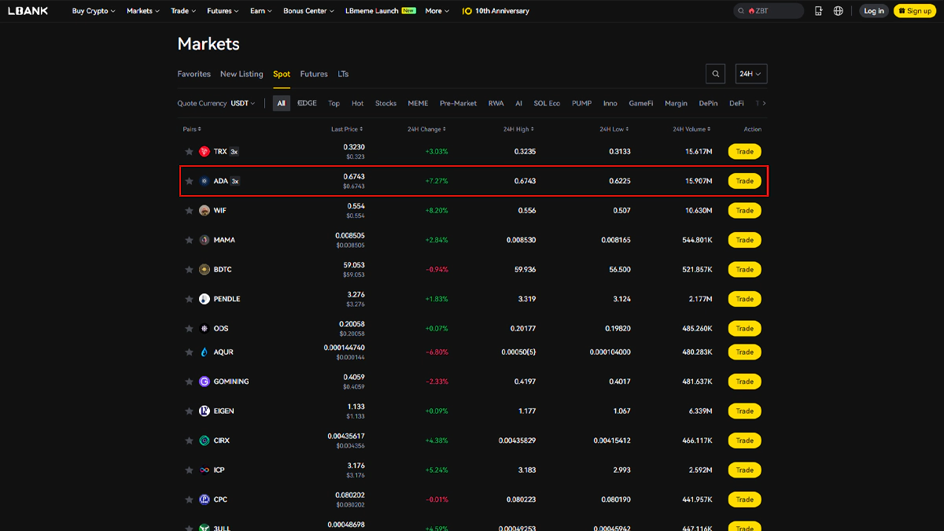Toggle the favorite star for MAMA
The height and width of the screenshot is (531, 944).
tap(189, 240)
